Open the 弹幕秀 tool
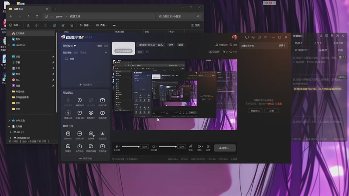Viewport: 349px width, 196px height. (68, 148)
